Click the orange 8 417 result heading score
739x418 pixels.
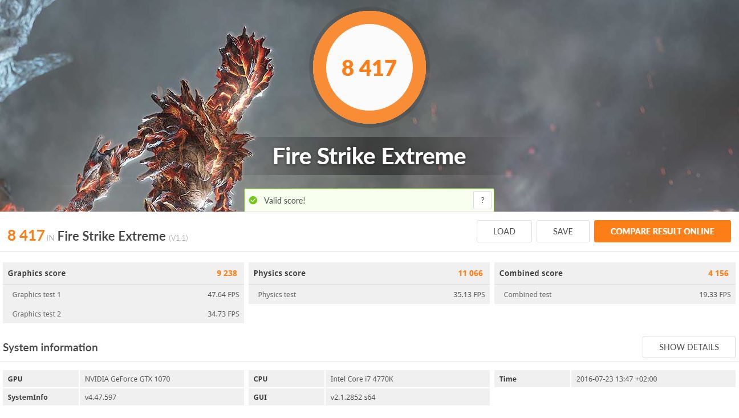coord(26,236)
